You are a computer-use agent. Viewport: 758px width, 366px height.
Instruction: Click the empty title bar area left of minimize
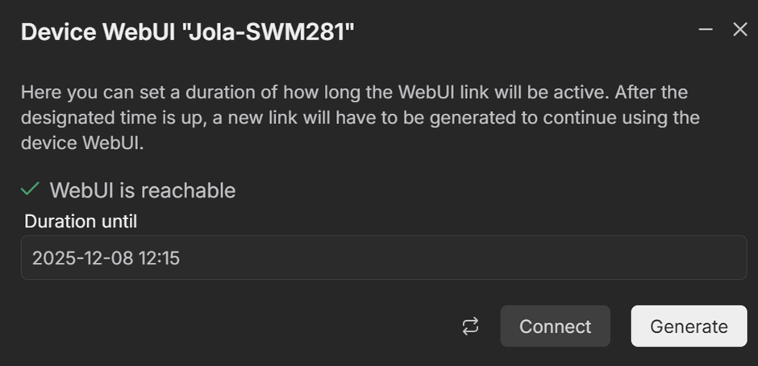524,31
